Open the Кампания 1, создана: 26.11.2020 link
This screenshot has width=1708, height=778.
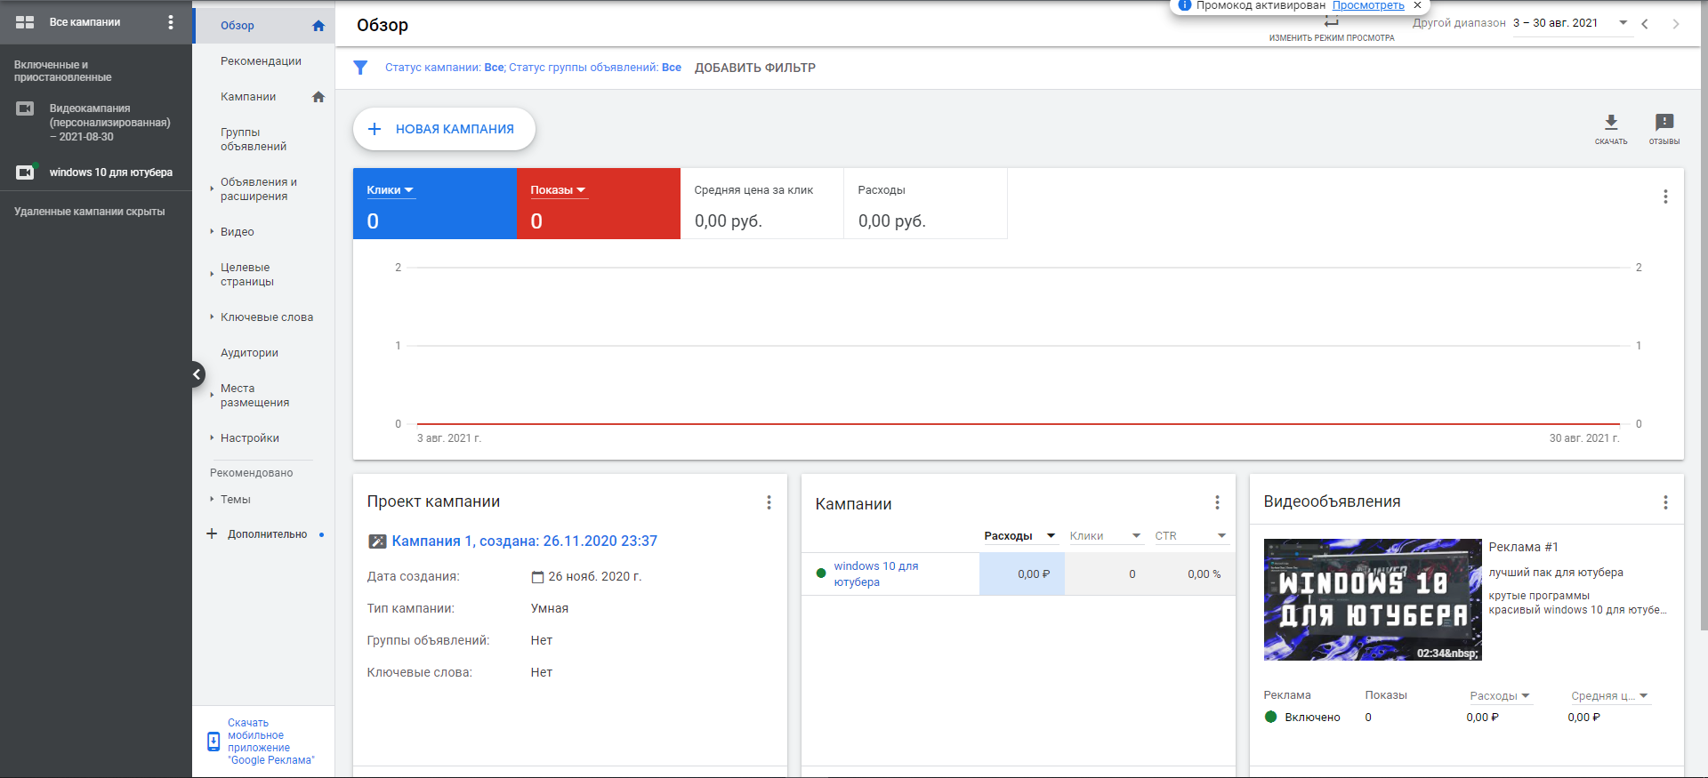click(524, 541)
